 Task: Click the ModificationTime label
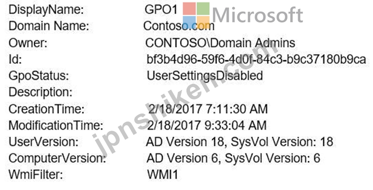(x=56, y=125)
